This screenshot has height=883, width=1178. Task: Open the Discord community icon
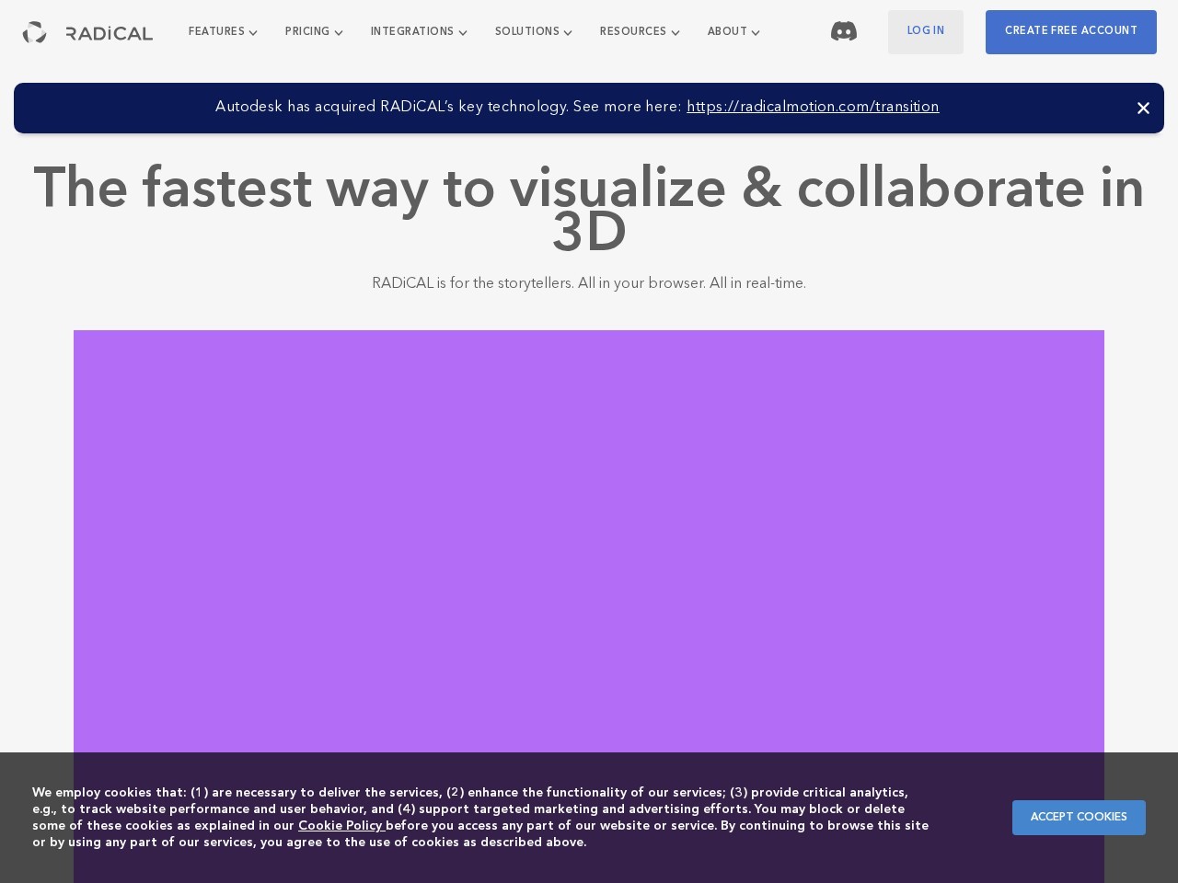(843, 31)
